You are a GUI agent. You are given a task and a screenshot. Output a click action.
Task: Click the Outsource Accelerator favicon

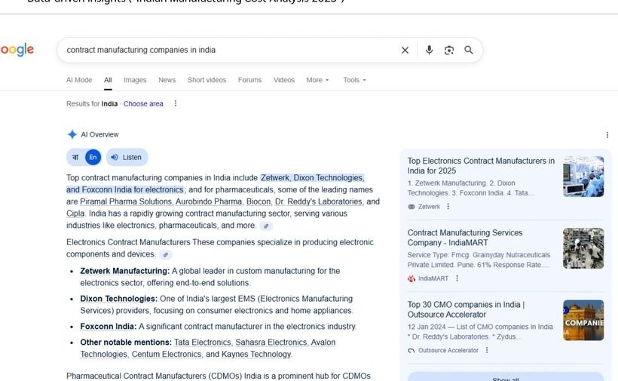pos(411,350)
